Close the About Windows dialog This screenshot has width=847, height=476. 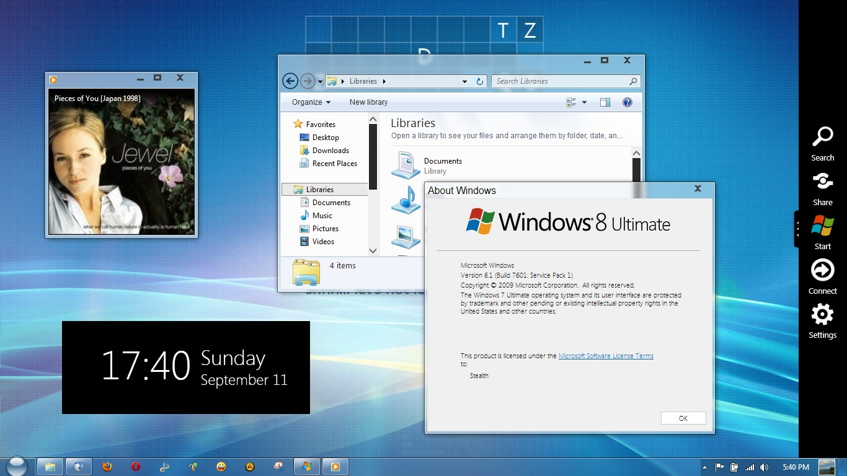698,189
